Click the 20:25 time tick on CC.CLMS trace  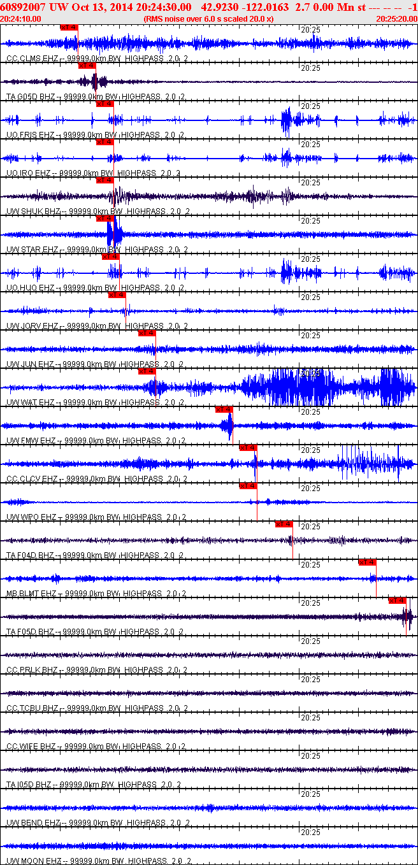click(x=310, y=29)
